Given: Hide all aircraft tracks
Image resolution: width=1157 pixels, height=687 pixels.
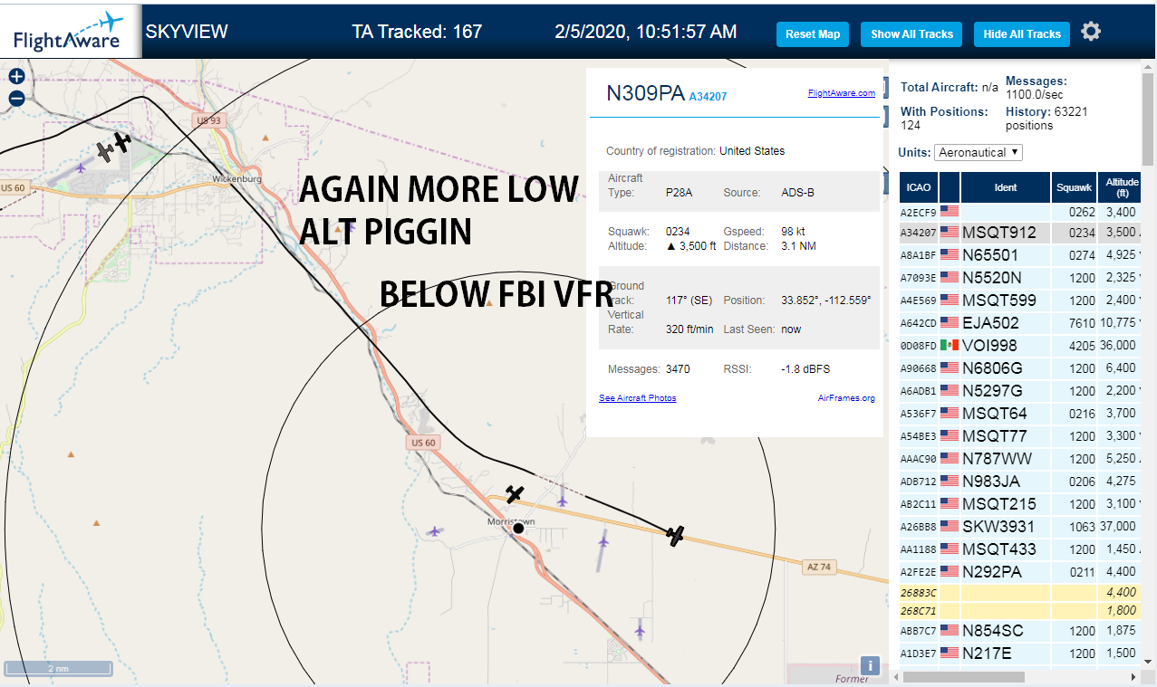Looking at the screenshot, I should (1022, 34).
